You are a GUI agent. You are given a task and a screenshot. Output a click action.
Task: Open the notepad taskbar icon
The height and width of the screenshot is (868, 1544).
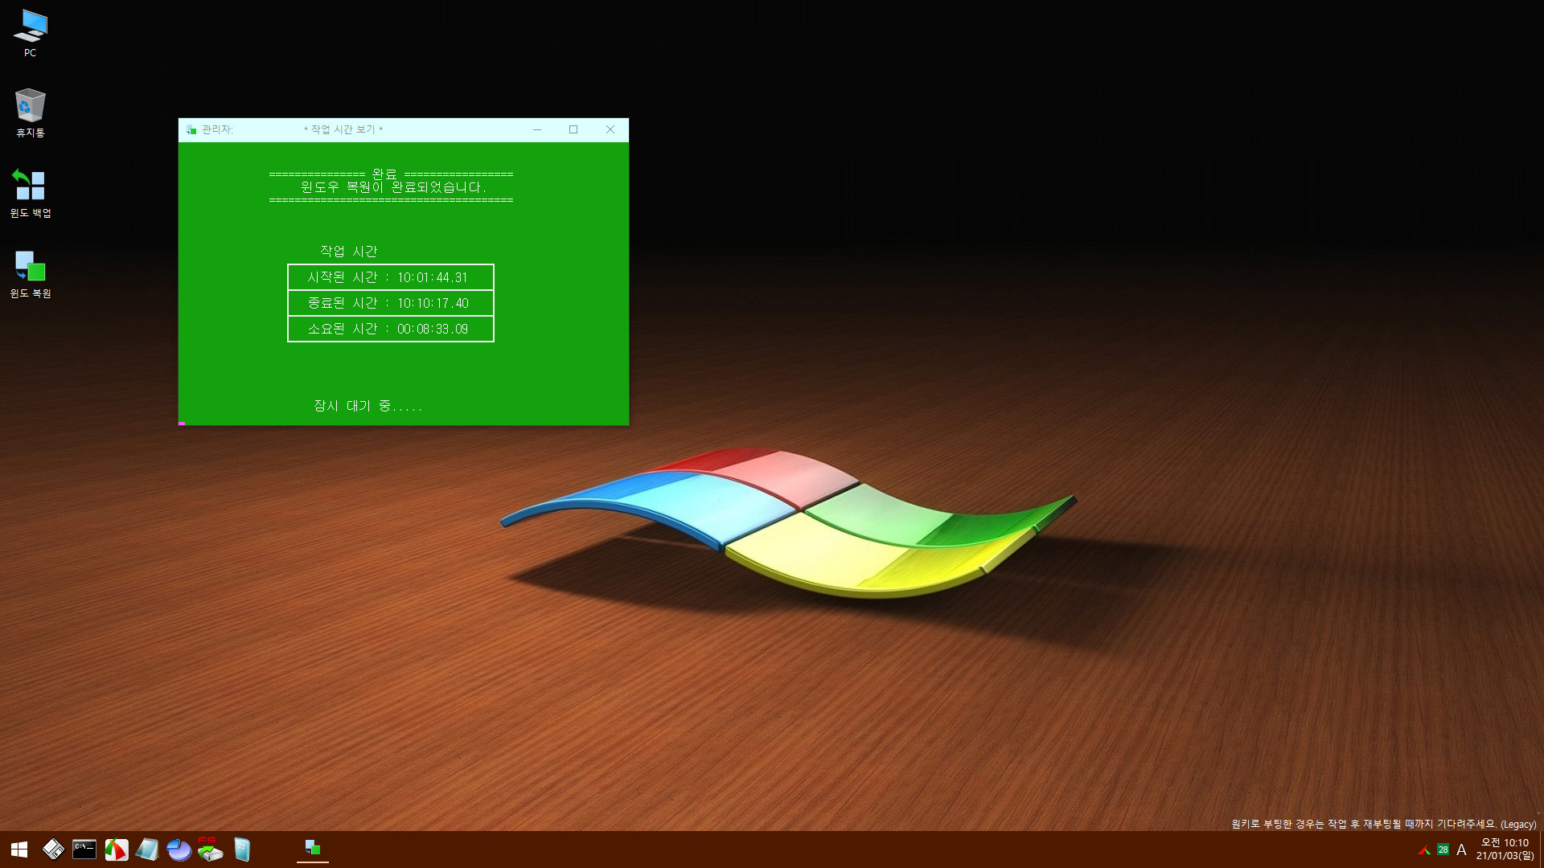(x=147, y=850)
